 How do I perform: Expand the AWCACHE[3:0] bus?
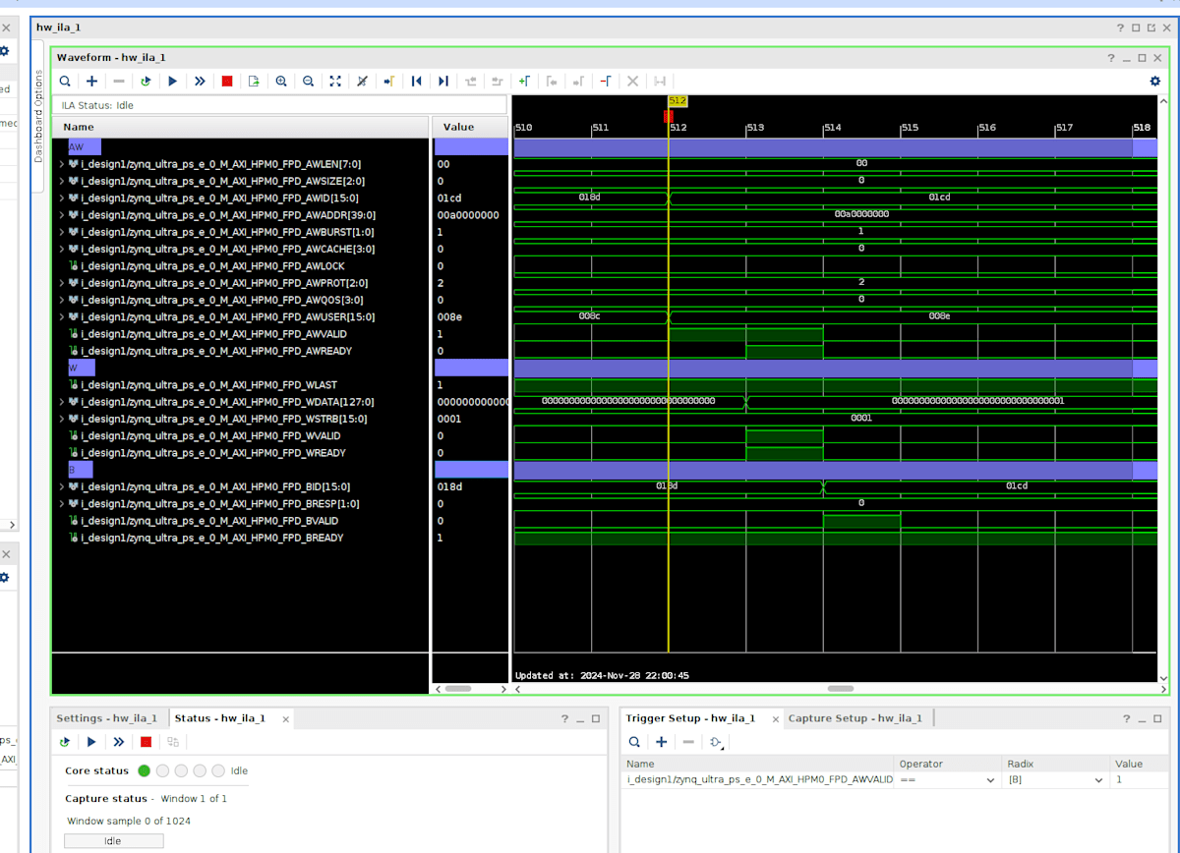[x=61, y=250]
